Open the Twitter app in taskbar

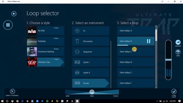point(42,101)
